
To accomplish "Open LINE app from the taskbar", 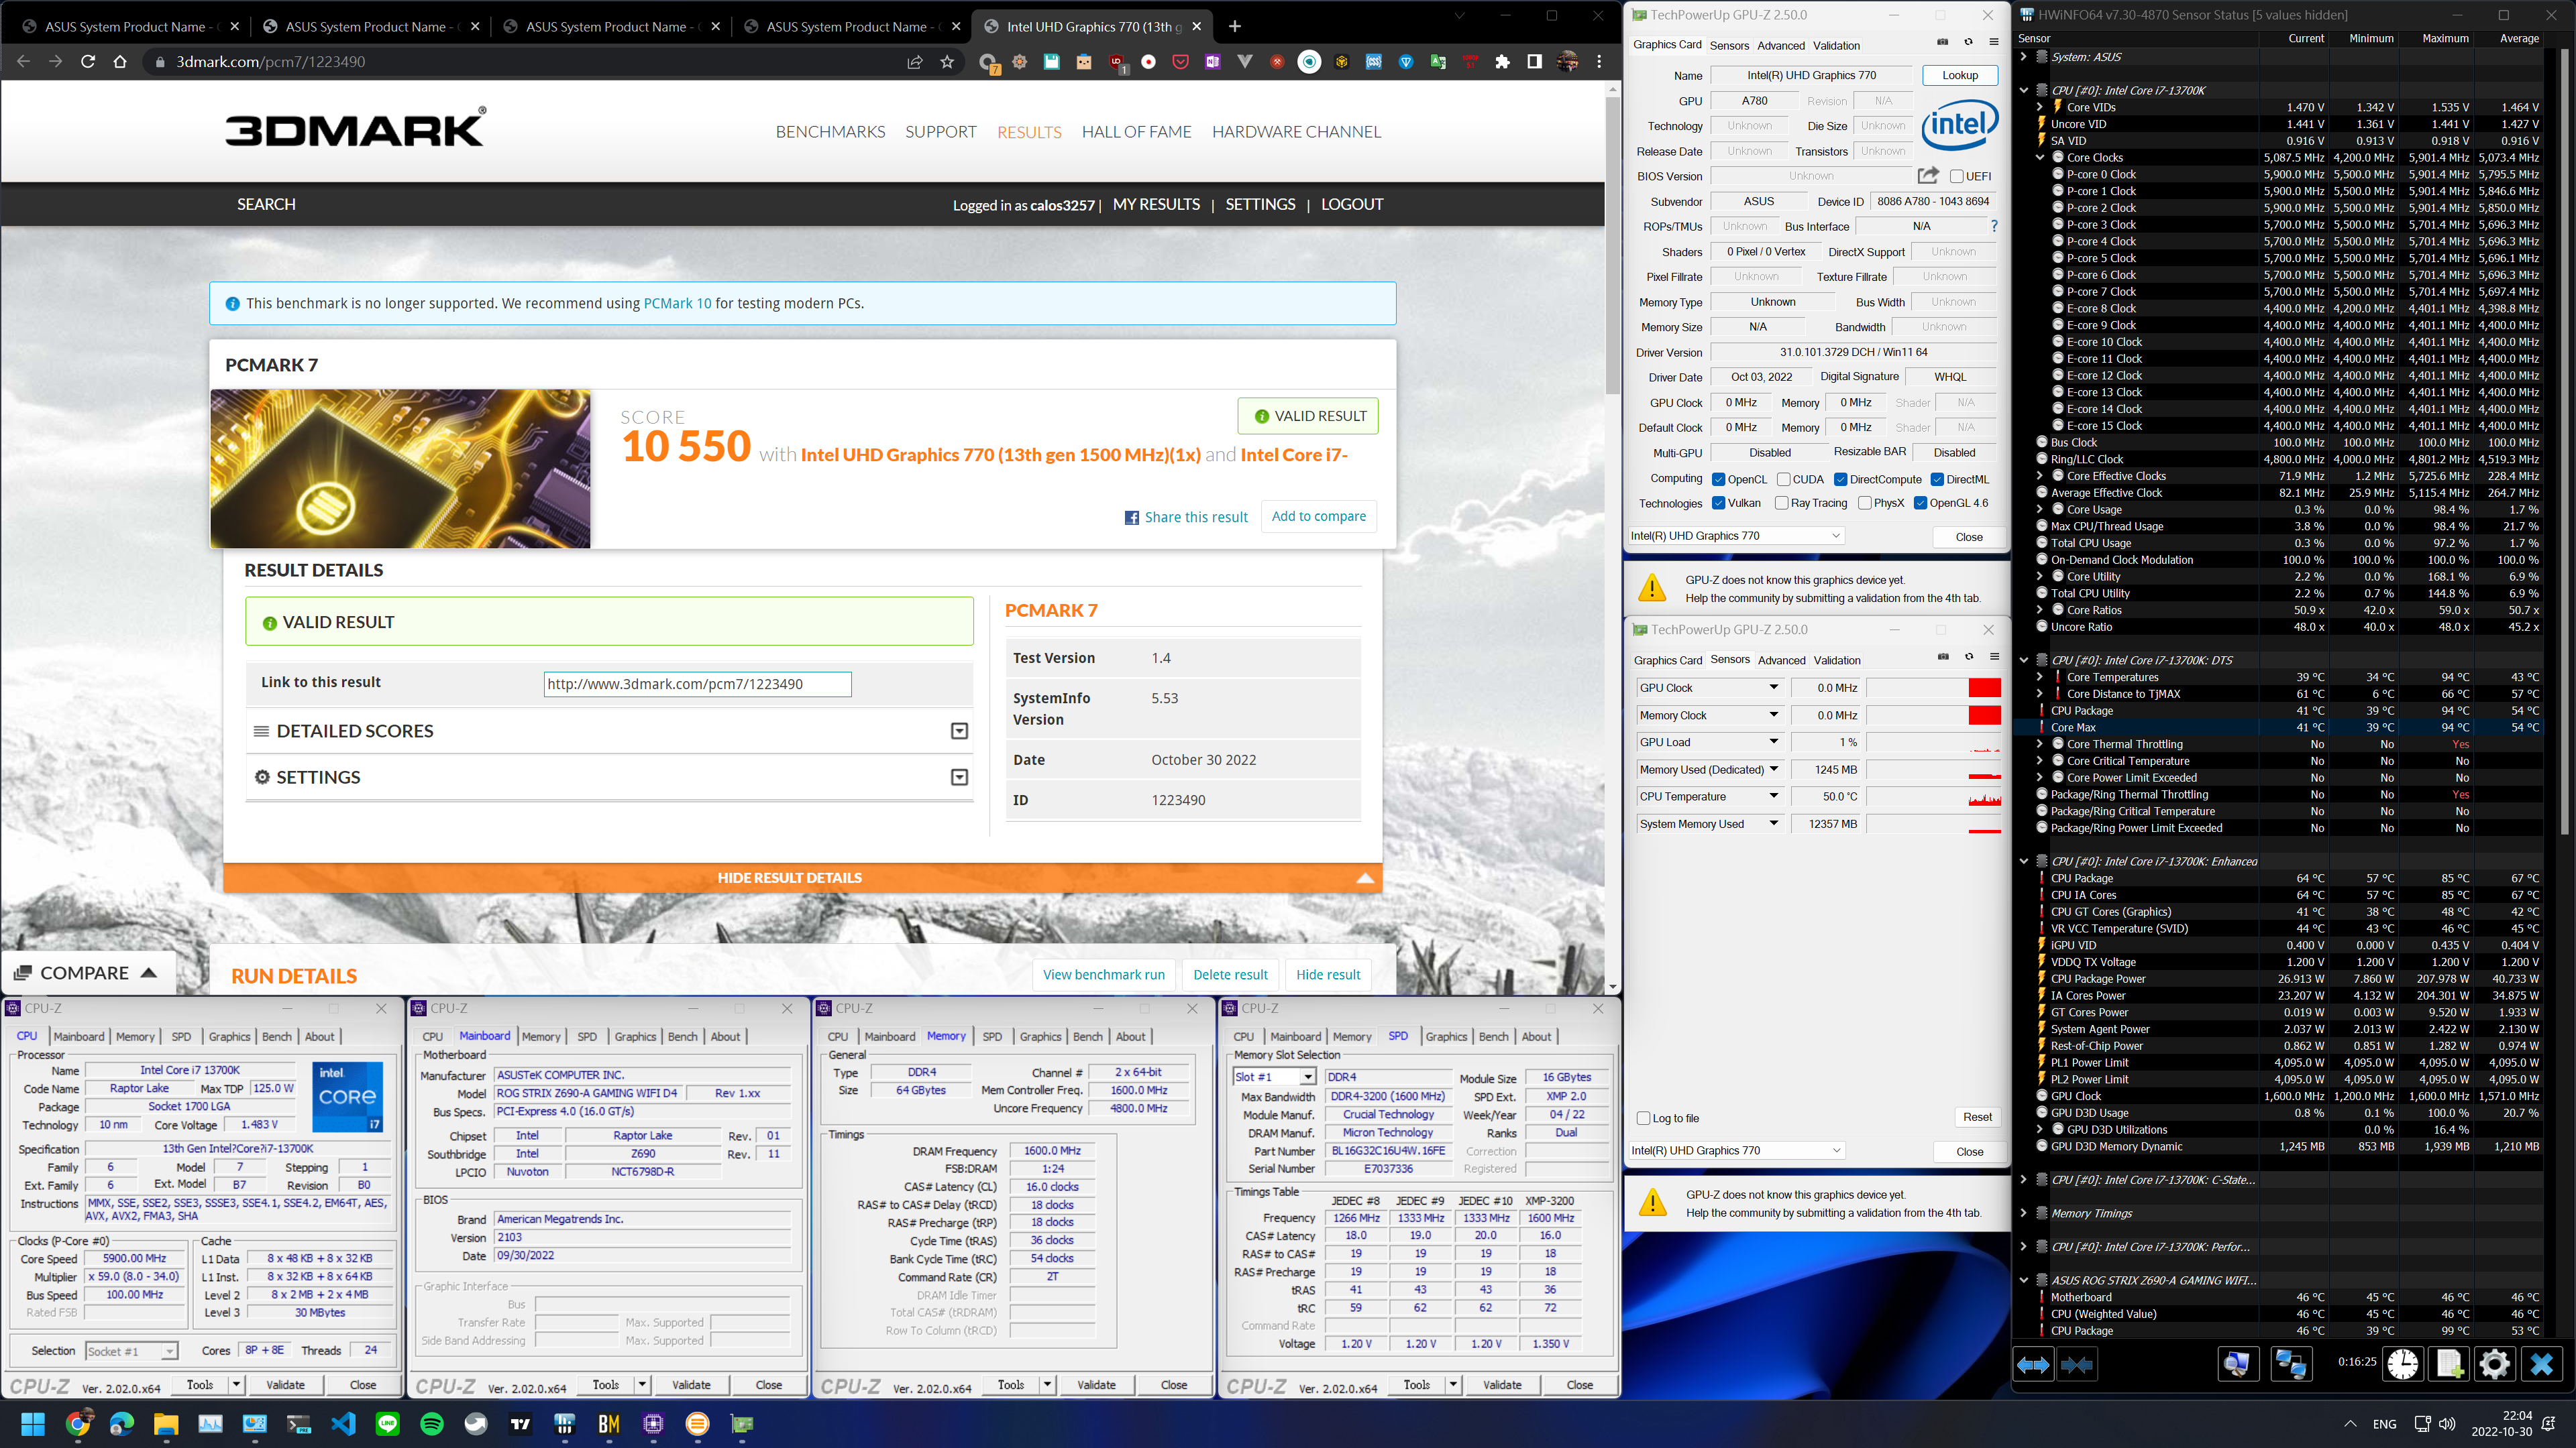I will (388, 1424).
